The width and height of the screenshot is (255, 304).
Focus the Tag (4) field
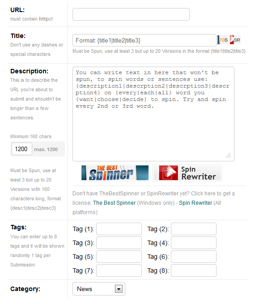click(194, 243)
